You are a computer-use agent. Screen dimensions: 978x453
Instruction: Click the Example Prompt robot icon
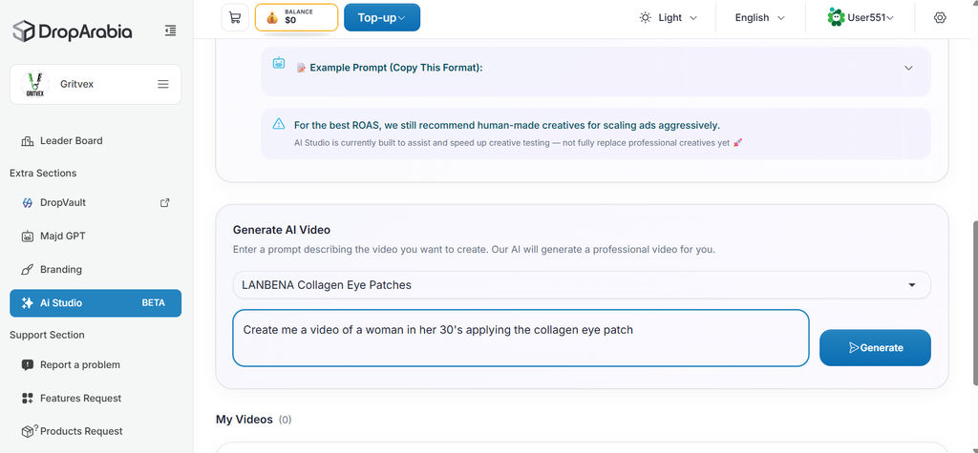pos(279,63)
